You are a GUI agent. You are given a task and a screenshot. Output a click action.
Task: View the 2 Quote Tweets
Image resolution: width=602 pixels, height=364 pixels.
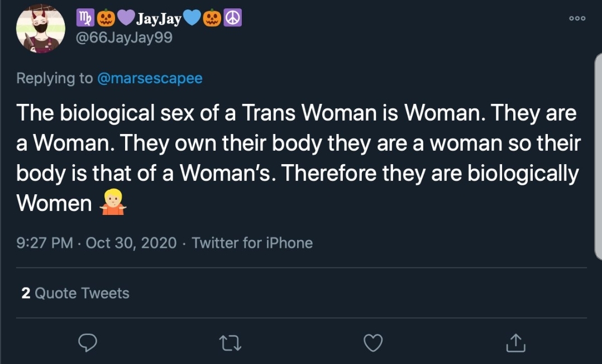tap(75, 293)
